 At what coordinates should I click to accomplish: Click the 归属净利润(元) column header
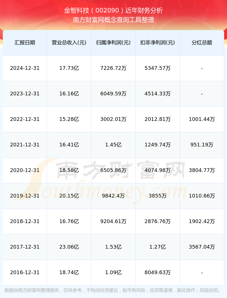[113, 43]
